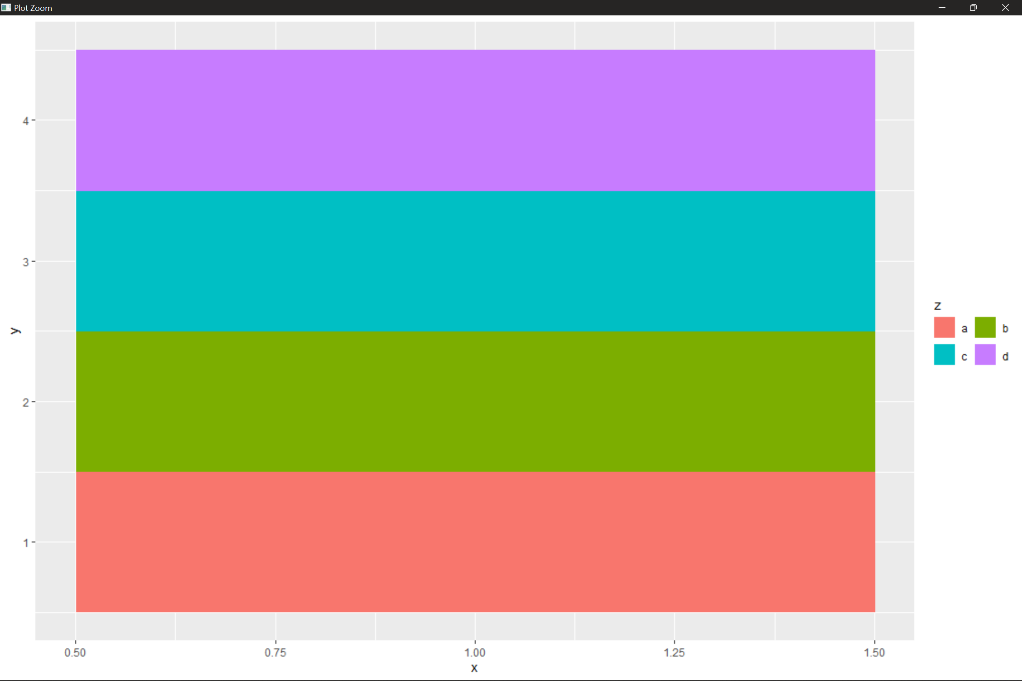Image resolution: width=1022 pixels, height=681 pixels.
Task: Click the y axis title label
Action: point(15,330)
